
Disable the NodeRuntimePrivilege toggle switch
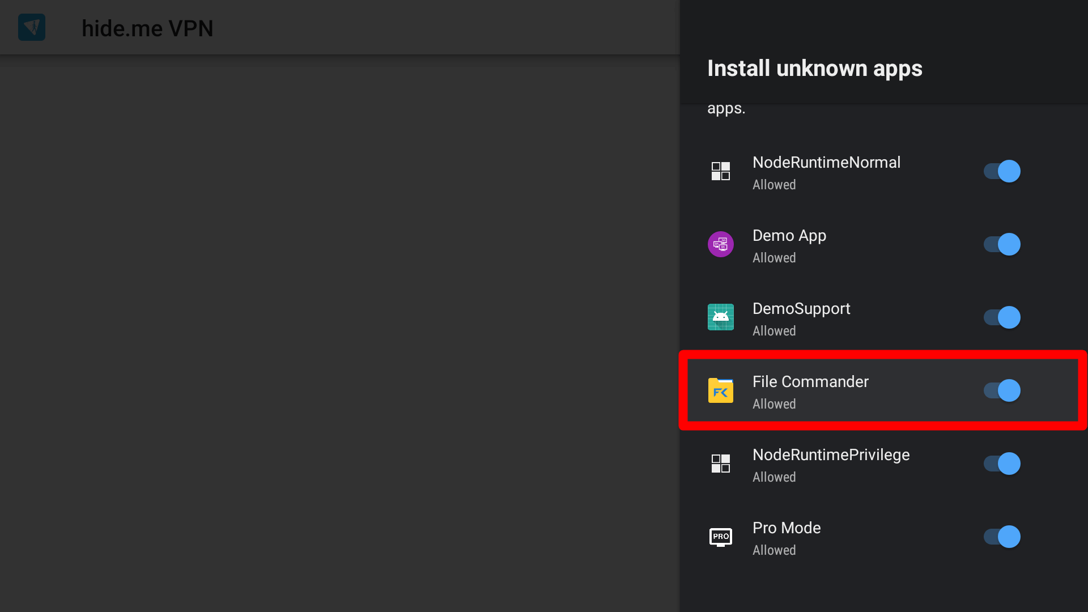click(x=1002, y=464)
